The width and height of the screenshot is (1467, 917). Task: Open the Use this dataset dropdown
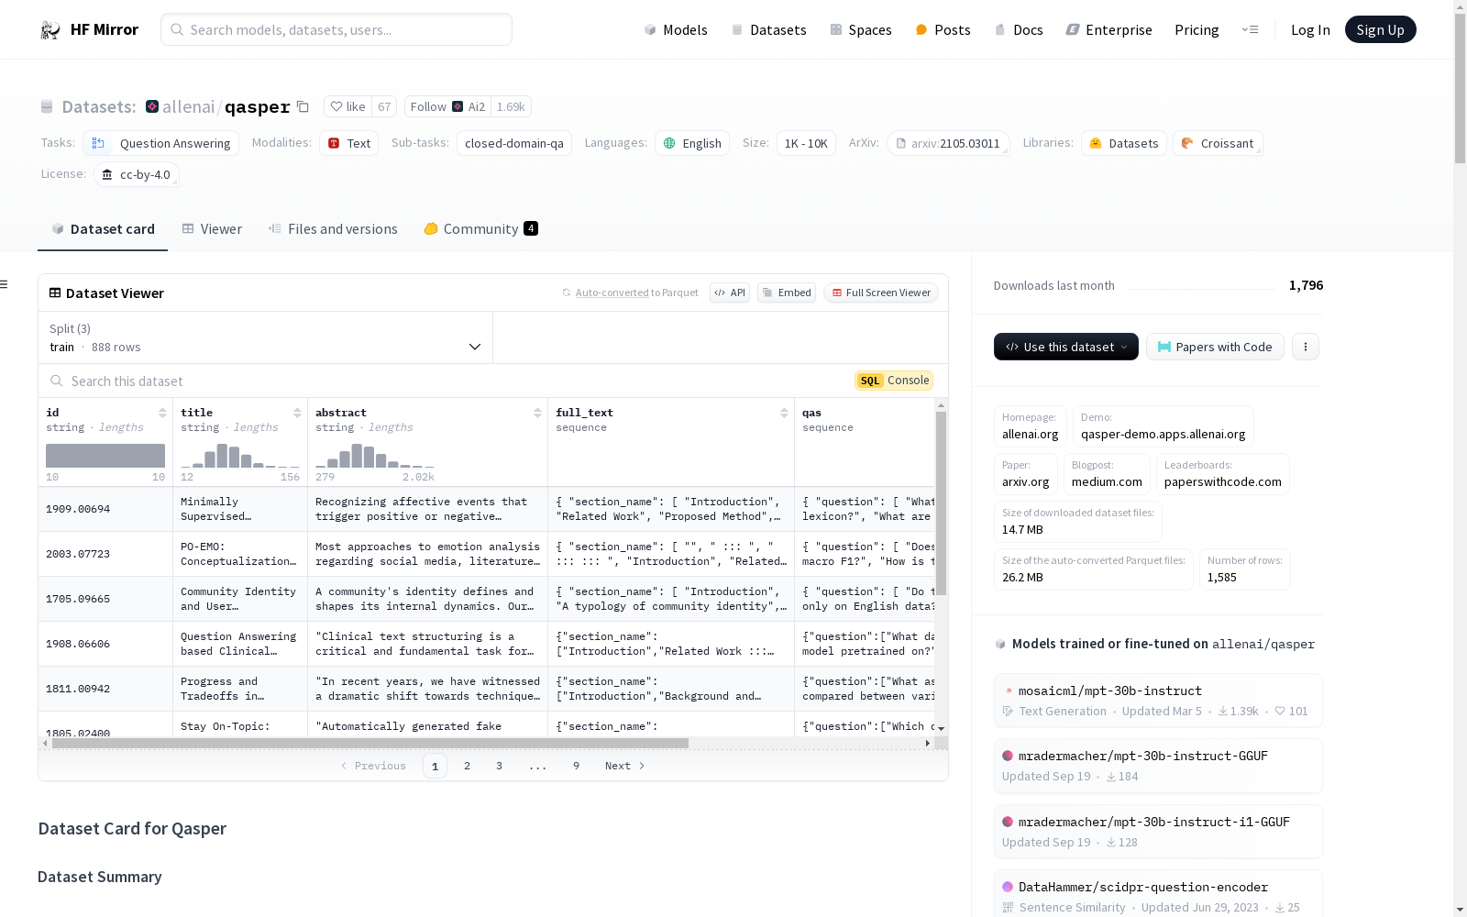tap(1066, 347)
